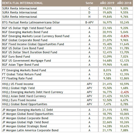Select NN(L) Global Bond Opportunities name
134x134 pixels.
[24, 104]
